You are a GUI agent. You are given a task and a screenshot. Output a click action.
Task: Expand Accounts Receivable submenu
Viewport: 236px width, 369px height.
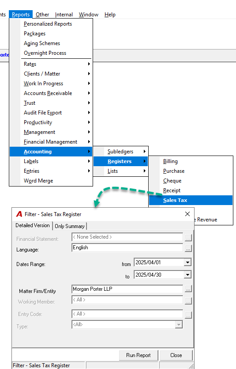51,93
